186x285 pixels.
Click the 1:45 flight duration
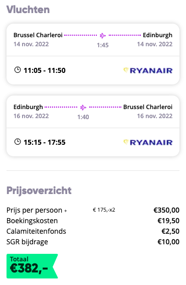(x=103, y=45)
